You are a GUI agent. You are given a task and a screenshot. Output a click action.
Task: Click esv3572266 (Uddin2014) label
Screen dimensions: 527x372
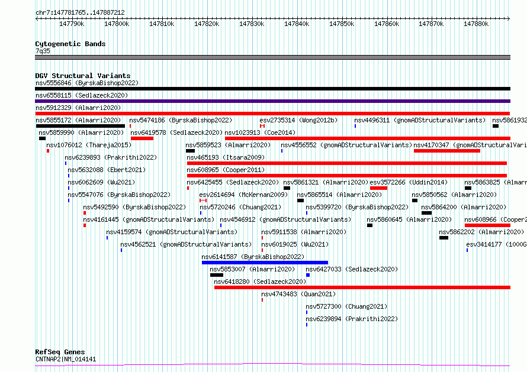pos(409,182)
